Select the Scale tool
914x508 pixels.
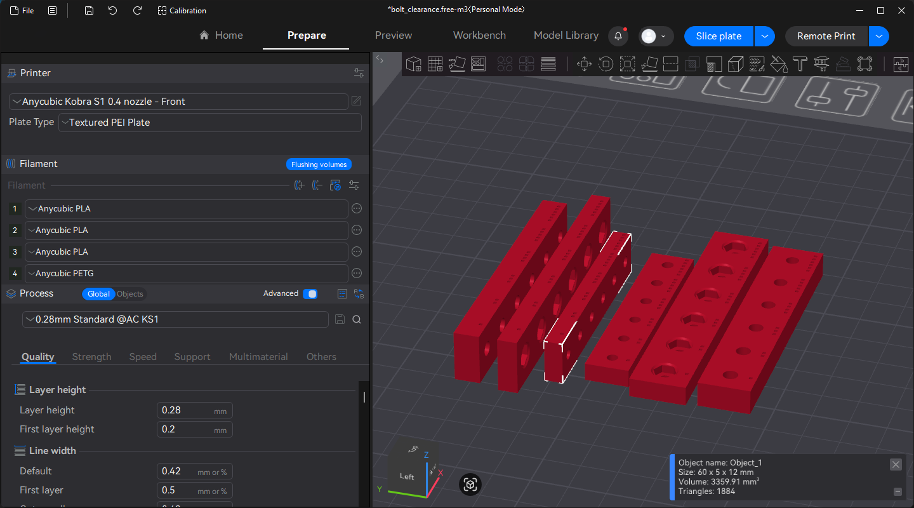pos(627,63)
